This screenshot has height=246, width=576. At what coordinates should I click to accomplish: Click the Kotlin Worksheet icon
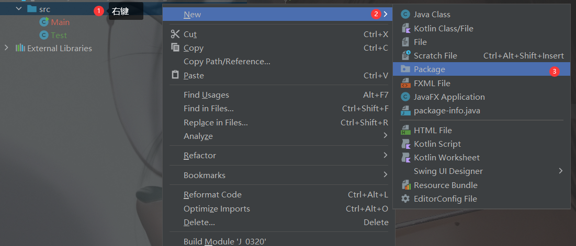click(x=405, y=157)
